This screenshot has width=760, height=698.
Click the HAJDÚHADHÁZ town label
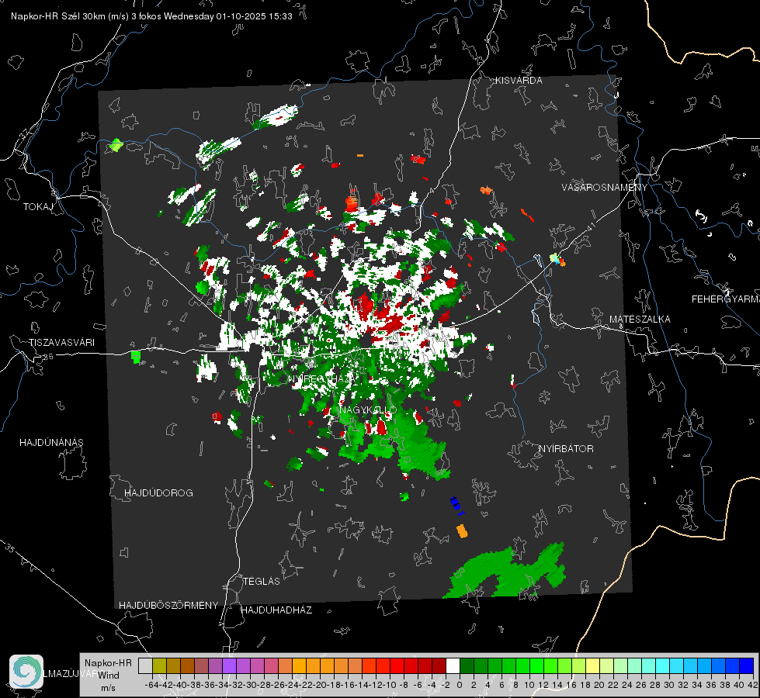click(x=277, y=610)
